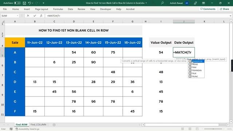Switch to the Find_COLUMN sheet tab
The width and height of the screenshot is (233, 131).
pos(38,124)
